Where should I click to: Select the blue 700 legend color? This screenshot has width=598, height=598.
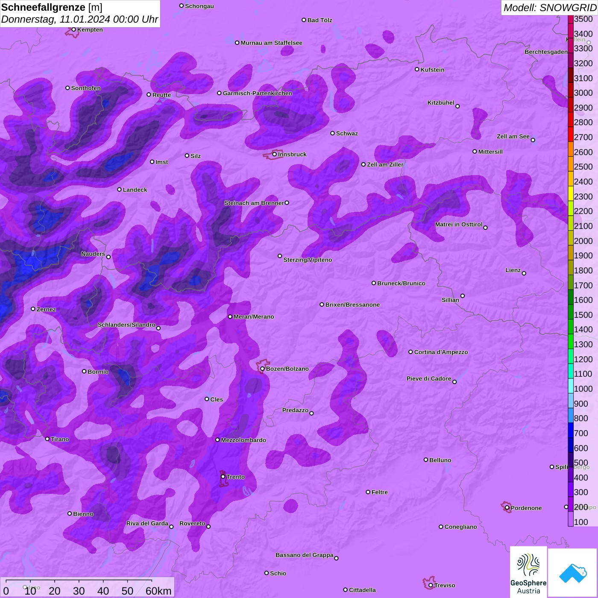tap(571, 430)
